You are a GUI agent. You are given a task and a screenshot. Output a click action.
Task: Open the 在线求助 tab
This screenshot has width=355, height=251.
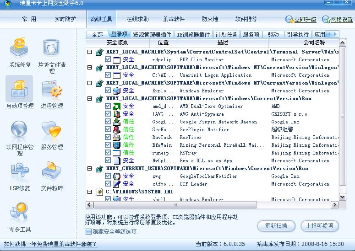(138, 19)
